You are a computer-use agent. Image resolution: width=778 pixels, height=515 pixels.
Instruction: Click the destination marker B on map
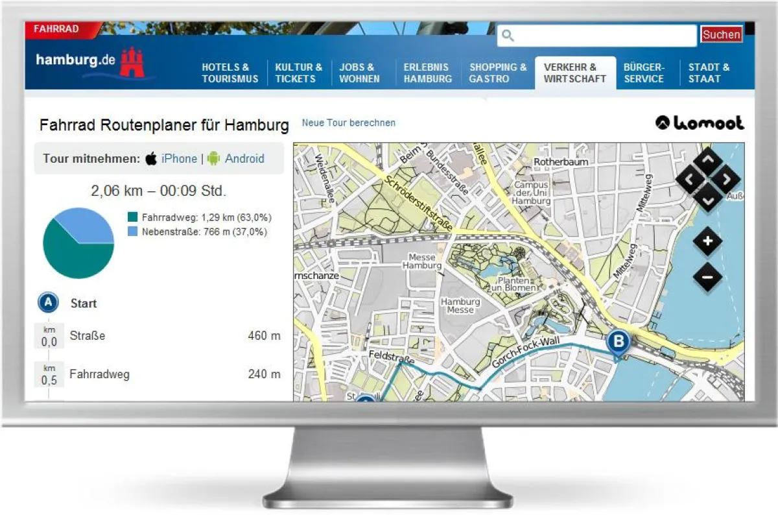617,342
